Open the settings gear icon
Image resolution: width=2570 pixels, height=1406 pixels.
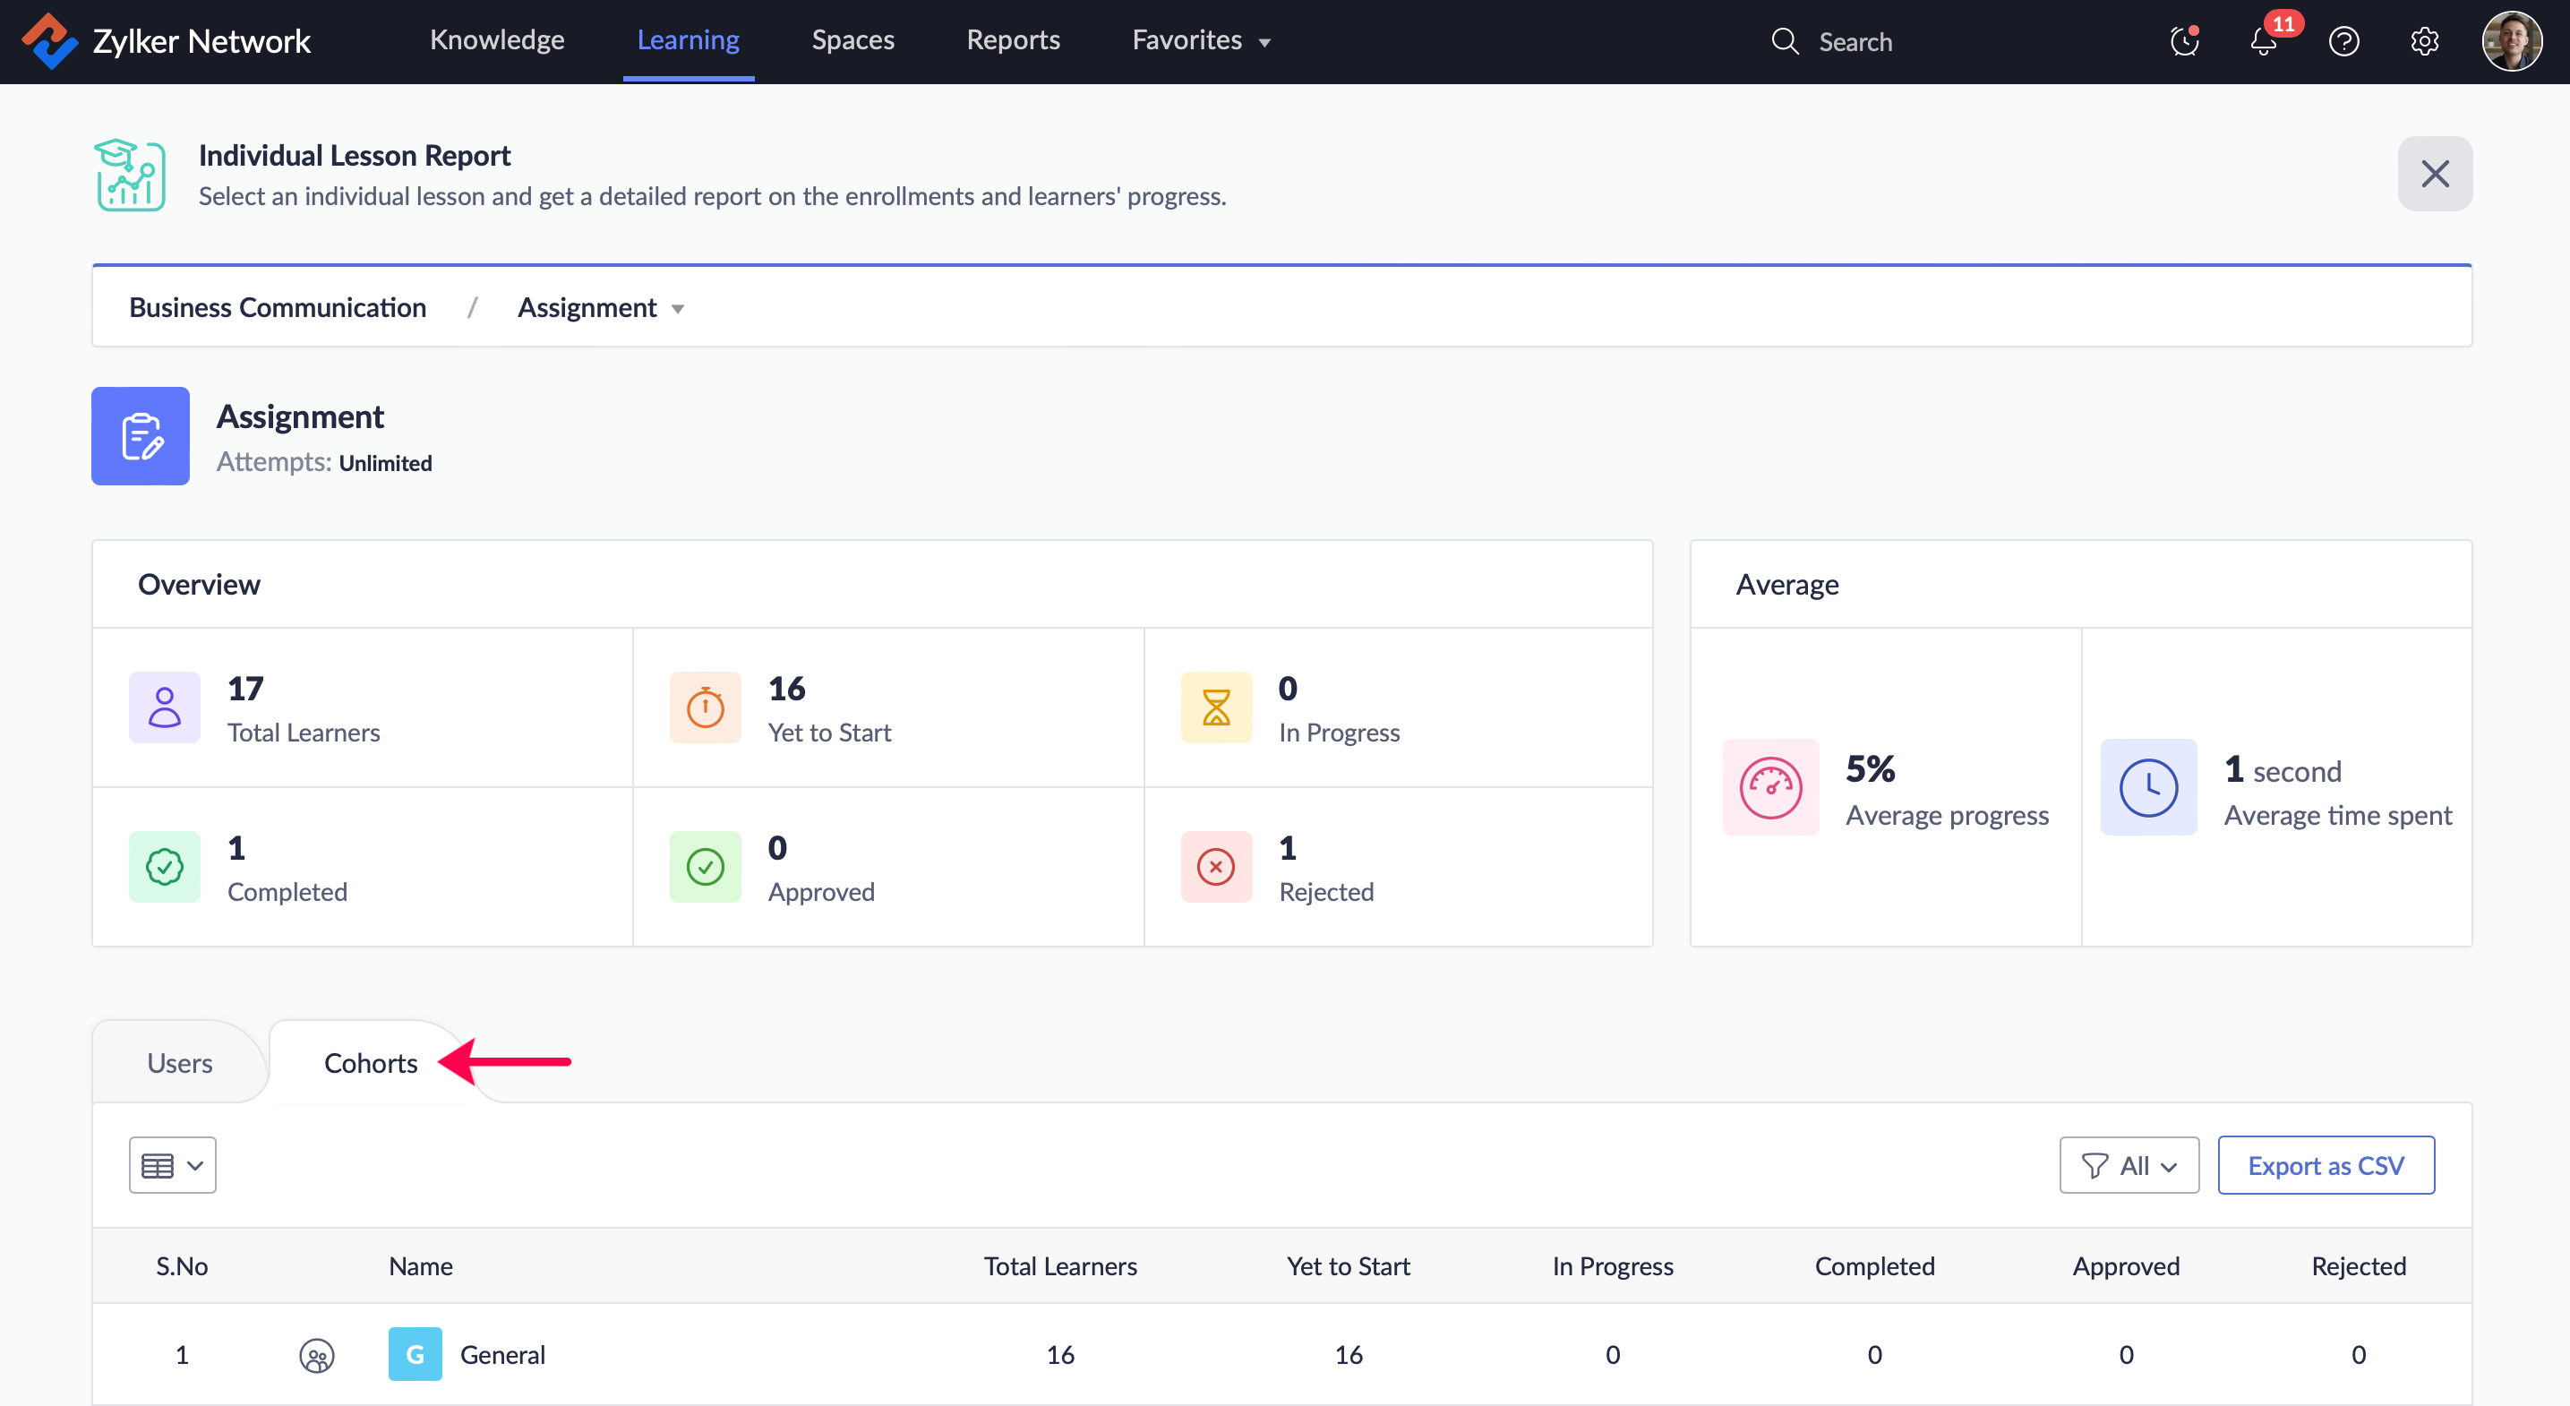click(2424, 42)
